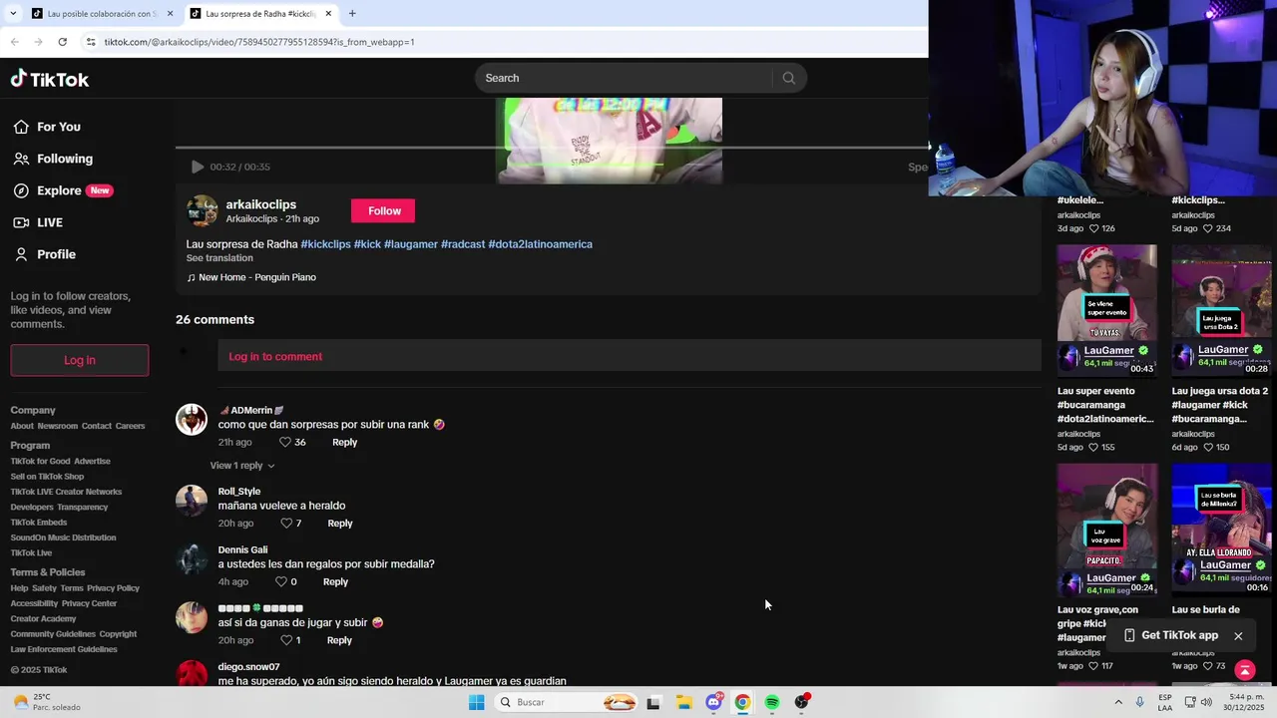Follow arkaikoclips
Viewport: 1277px width, 718px height.
coord(384,210)
